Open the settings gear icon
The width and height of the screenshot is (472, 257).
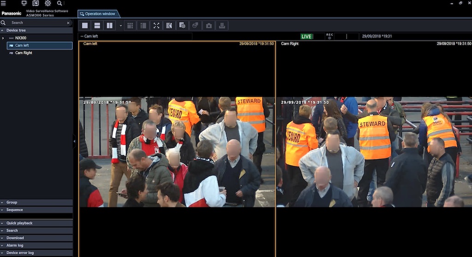point(47,3)
